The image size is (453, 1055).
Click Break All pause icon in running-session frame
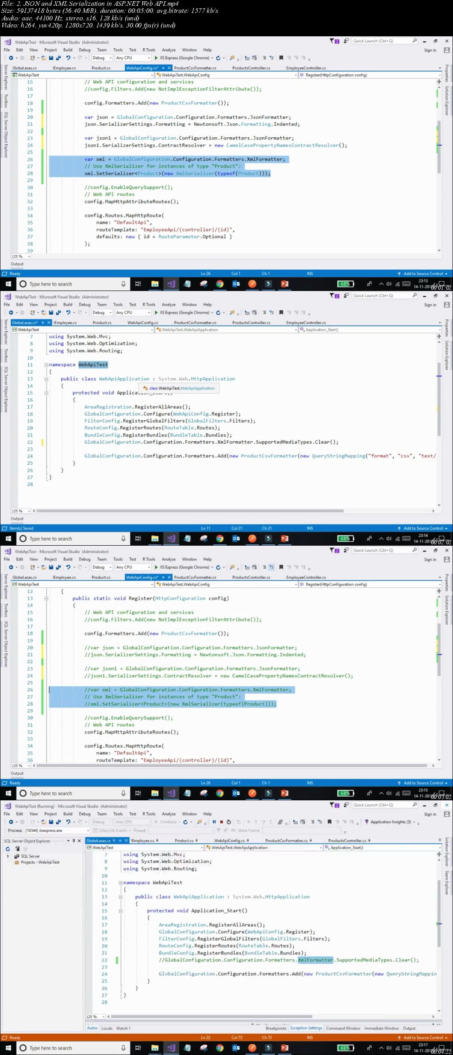point(214,822)
